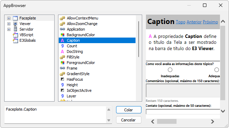Click the Cancelar button
The image size is (229, 128).
coord(129,120)
